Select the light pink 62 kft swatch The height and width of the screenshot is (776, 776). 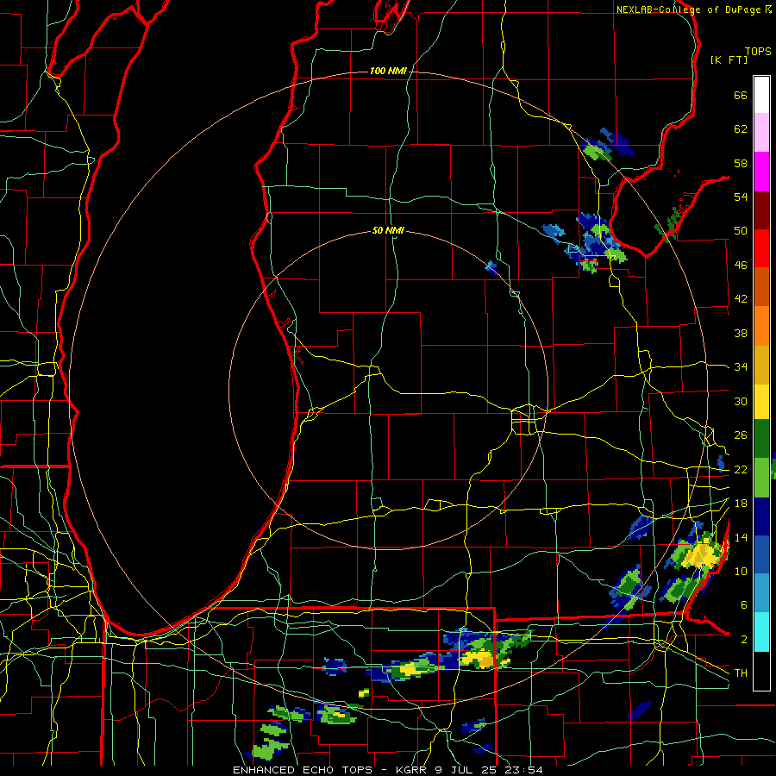click(x=761, y=132)
